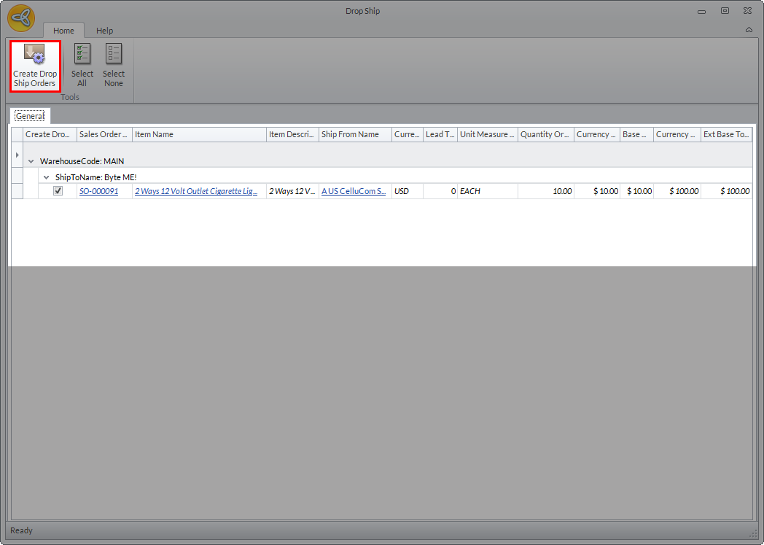This screenshot has width=764, height=545.
Task: Select the Home ribbon tab
Action: [63, 31]
